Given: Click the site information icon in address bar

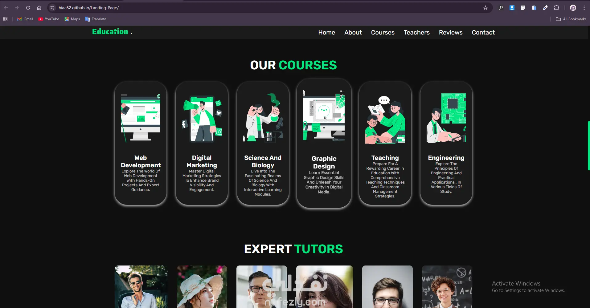Looking at the screenshot, I should coord(52,8).
